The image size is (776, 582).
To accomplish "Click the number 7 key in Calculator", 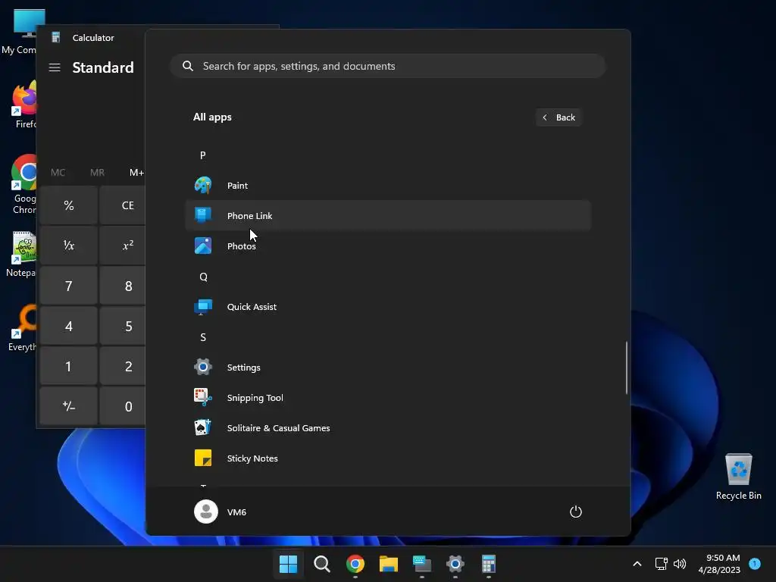I will (x=69, y=286).
